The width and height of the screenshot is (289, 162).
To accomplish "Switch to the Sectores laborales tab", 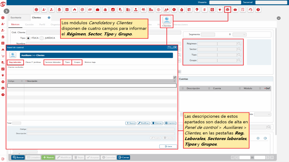I will (x=53, y=62).
